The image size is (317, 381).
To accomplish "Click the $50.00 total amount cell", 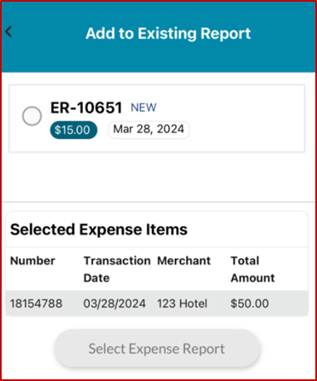I will 250,304.
